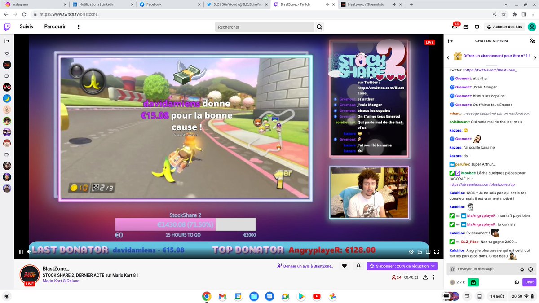Open the 14 août calendar date
This screenshot has width=539, height=303.
point(497,296)
